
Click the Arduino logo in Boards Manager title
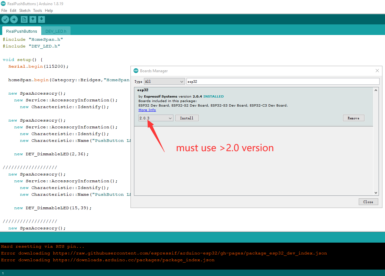pos(136,71)
